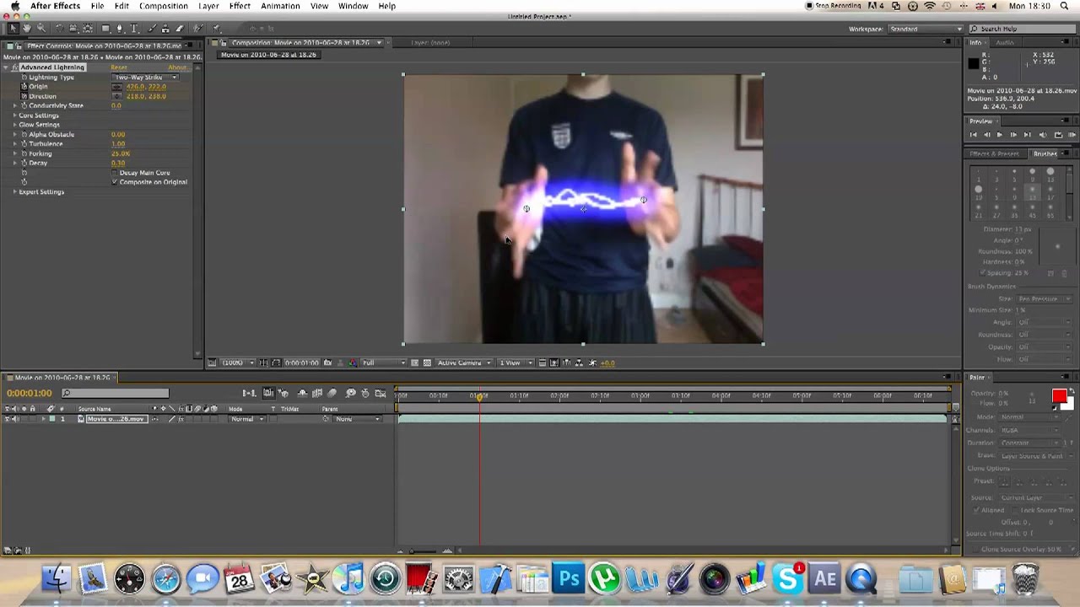Viewport: 1080px width, 607px height.
Task: Click Reset for Advanced Lightning
Action: click(119, 67)
